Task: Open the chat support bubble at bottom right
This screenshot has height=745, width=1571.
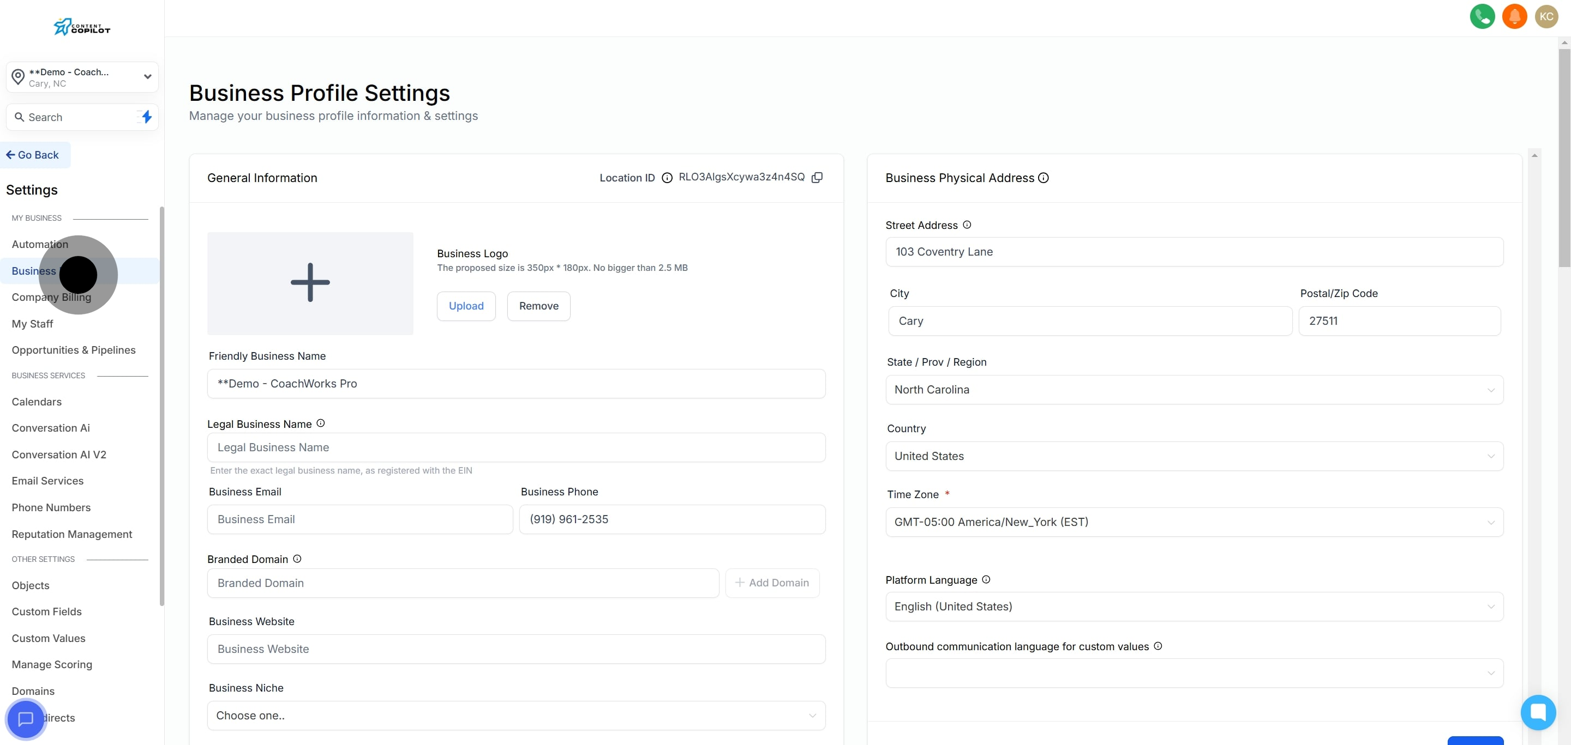Action: tap(1539, 712)
